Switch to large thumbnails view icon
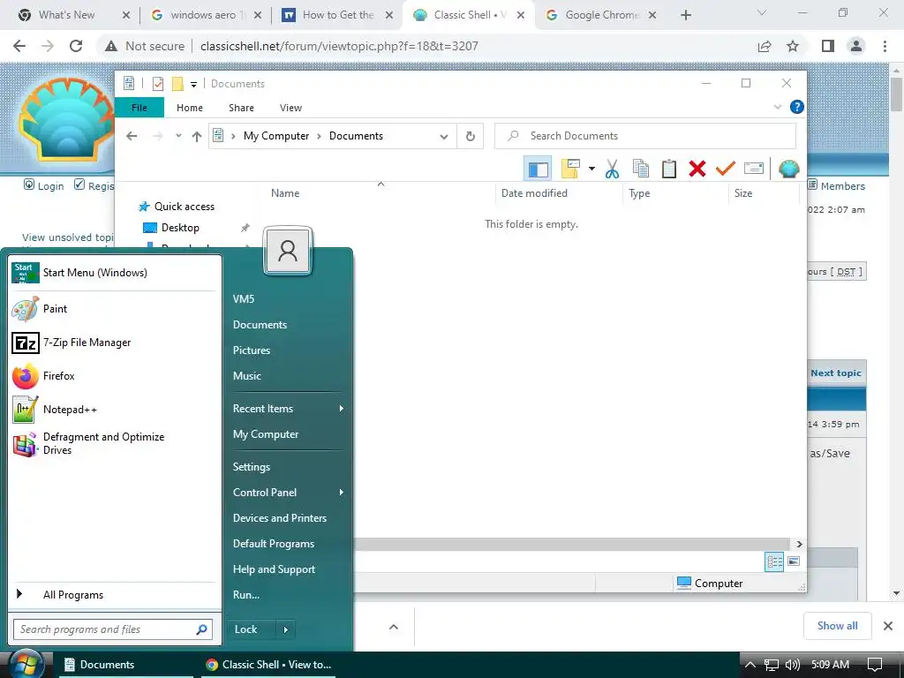904x678 pixels. (x=794, y=561)
